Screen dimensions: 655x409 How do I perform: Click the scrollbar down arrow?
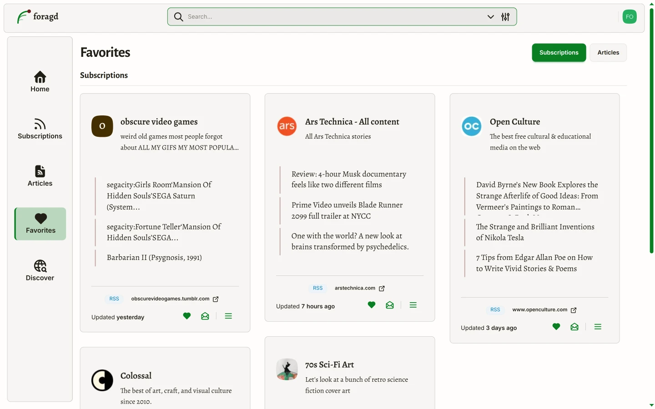651,405
